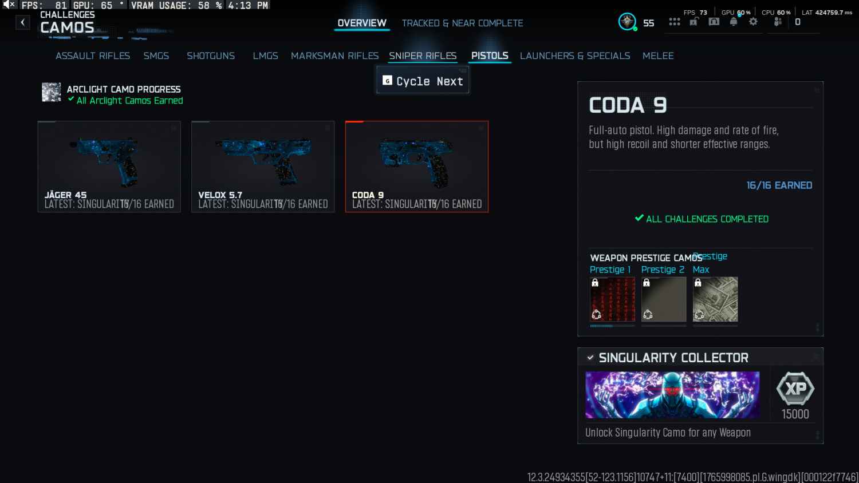This screenshot has width=859, height=483.
Task: Select the Velox 5.7 pistol card
Action: click(x=263, y=167)
